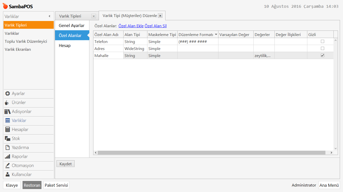Click Alan Tipi column header
This screenshot has width=343, height=192.
[x=135, y=34]
